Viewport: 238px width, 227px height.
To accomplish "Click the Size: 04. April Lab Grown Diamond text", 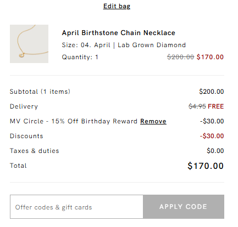I will click(124, 45).
